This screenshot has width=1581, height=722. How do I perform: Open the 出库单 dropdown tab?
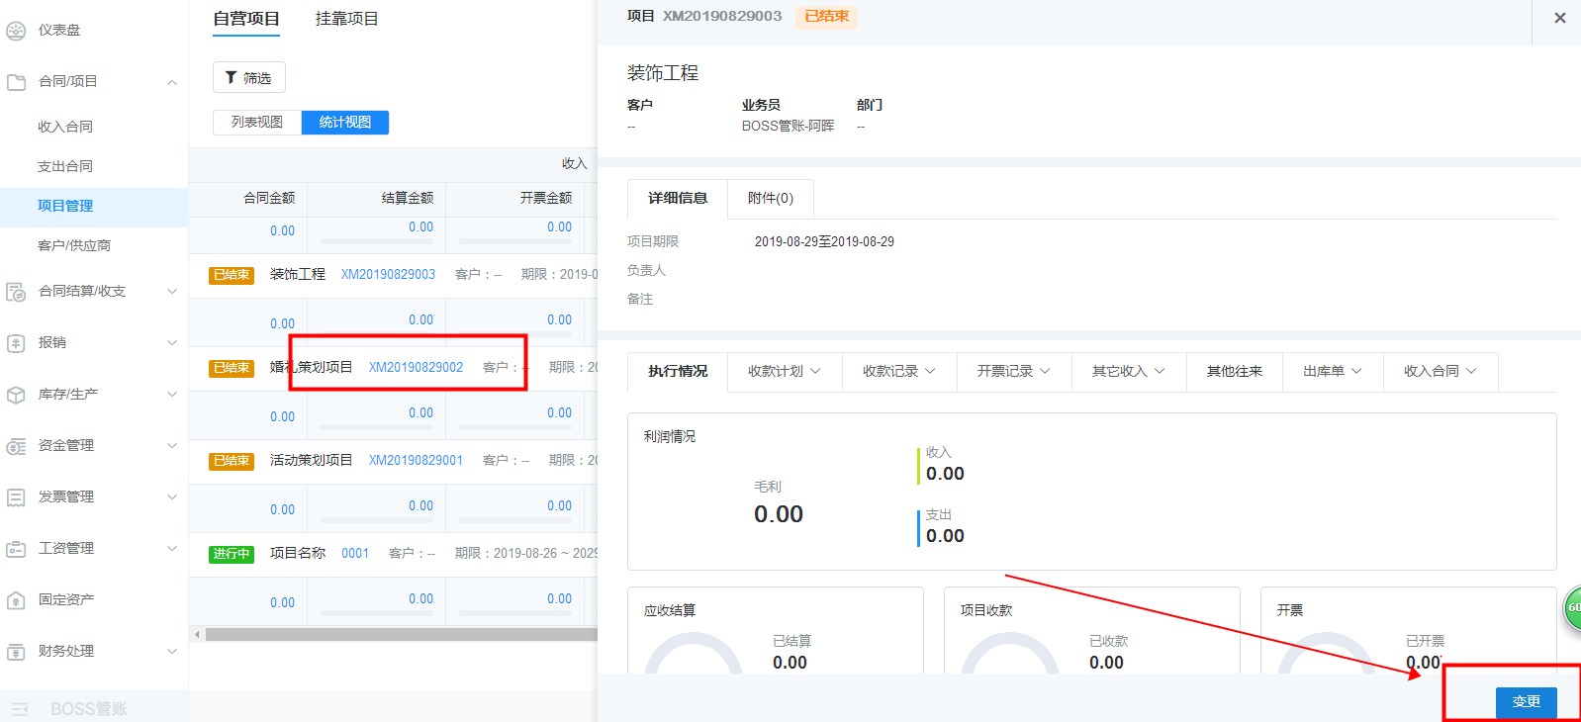(1333, 372)
